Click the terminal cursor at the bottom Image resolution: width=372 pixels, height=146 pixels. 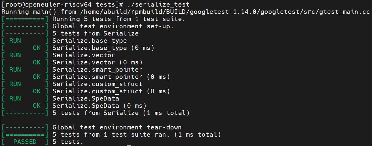(x=129, y=145)
